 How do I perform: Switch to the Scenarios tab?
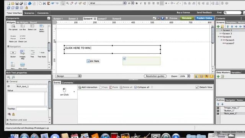(29, 13)
